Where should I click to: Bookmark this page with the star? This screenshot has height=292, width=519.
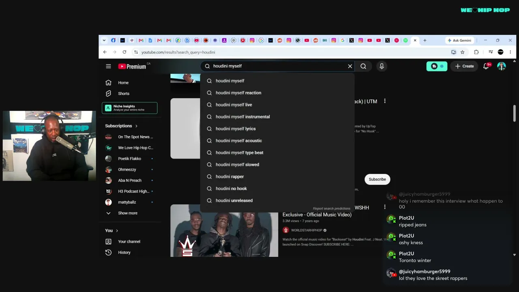tap(463, 52)
